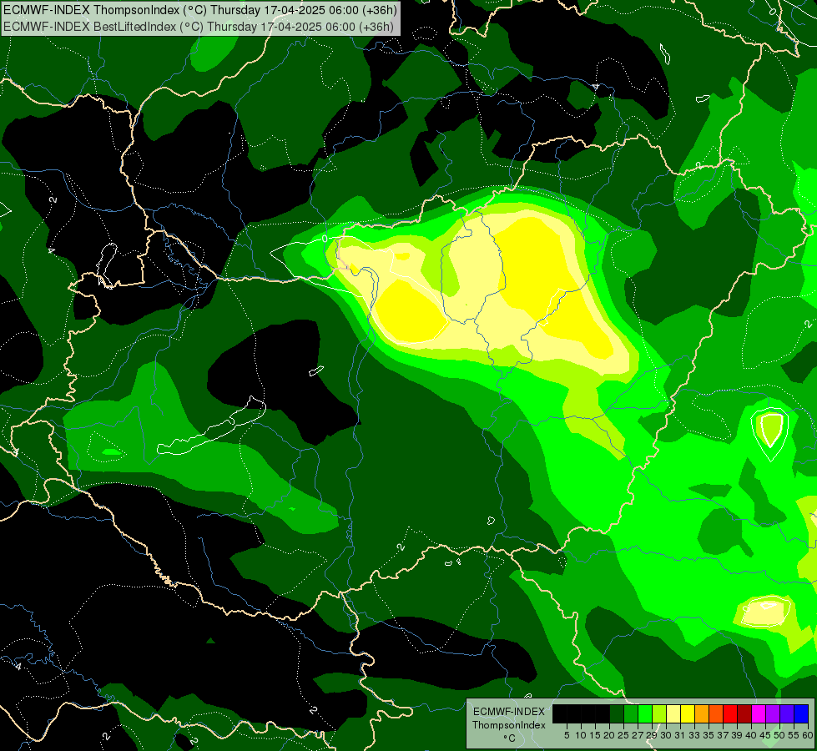
Task: Click the legend label 'ThompsonIndex'
Action: (x=509, y=725)
